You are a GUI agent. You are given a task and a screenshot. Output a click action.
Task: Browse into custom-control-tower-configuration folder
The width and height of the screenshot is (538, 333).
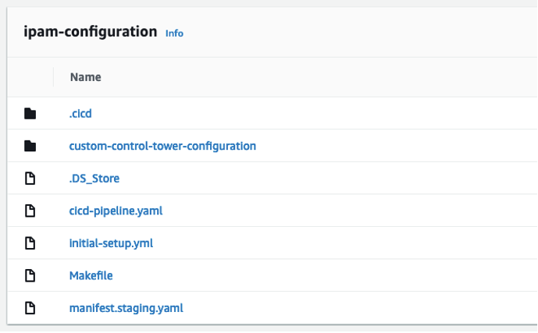pos(162,146)
